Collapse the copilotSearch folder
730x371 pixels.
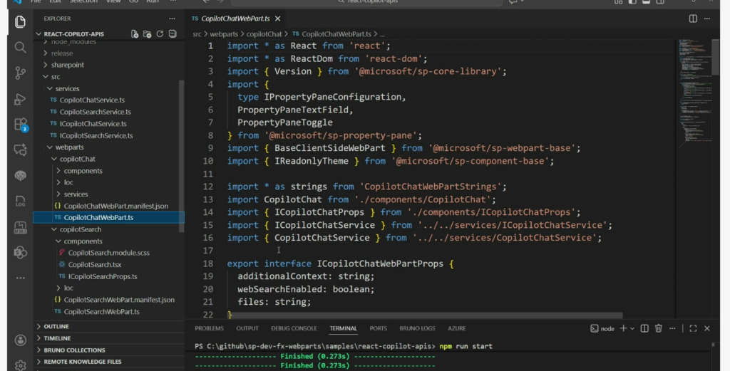point(80,229)
